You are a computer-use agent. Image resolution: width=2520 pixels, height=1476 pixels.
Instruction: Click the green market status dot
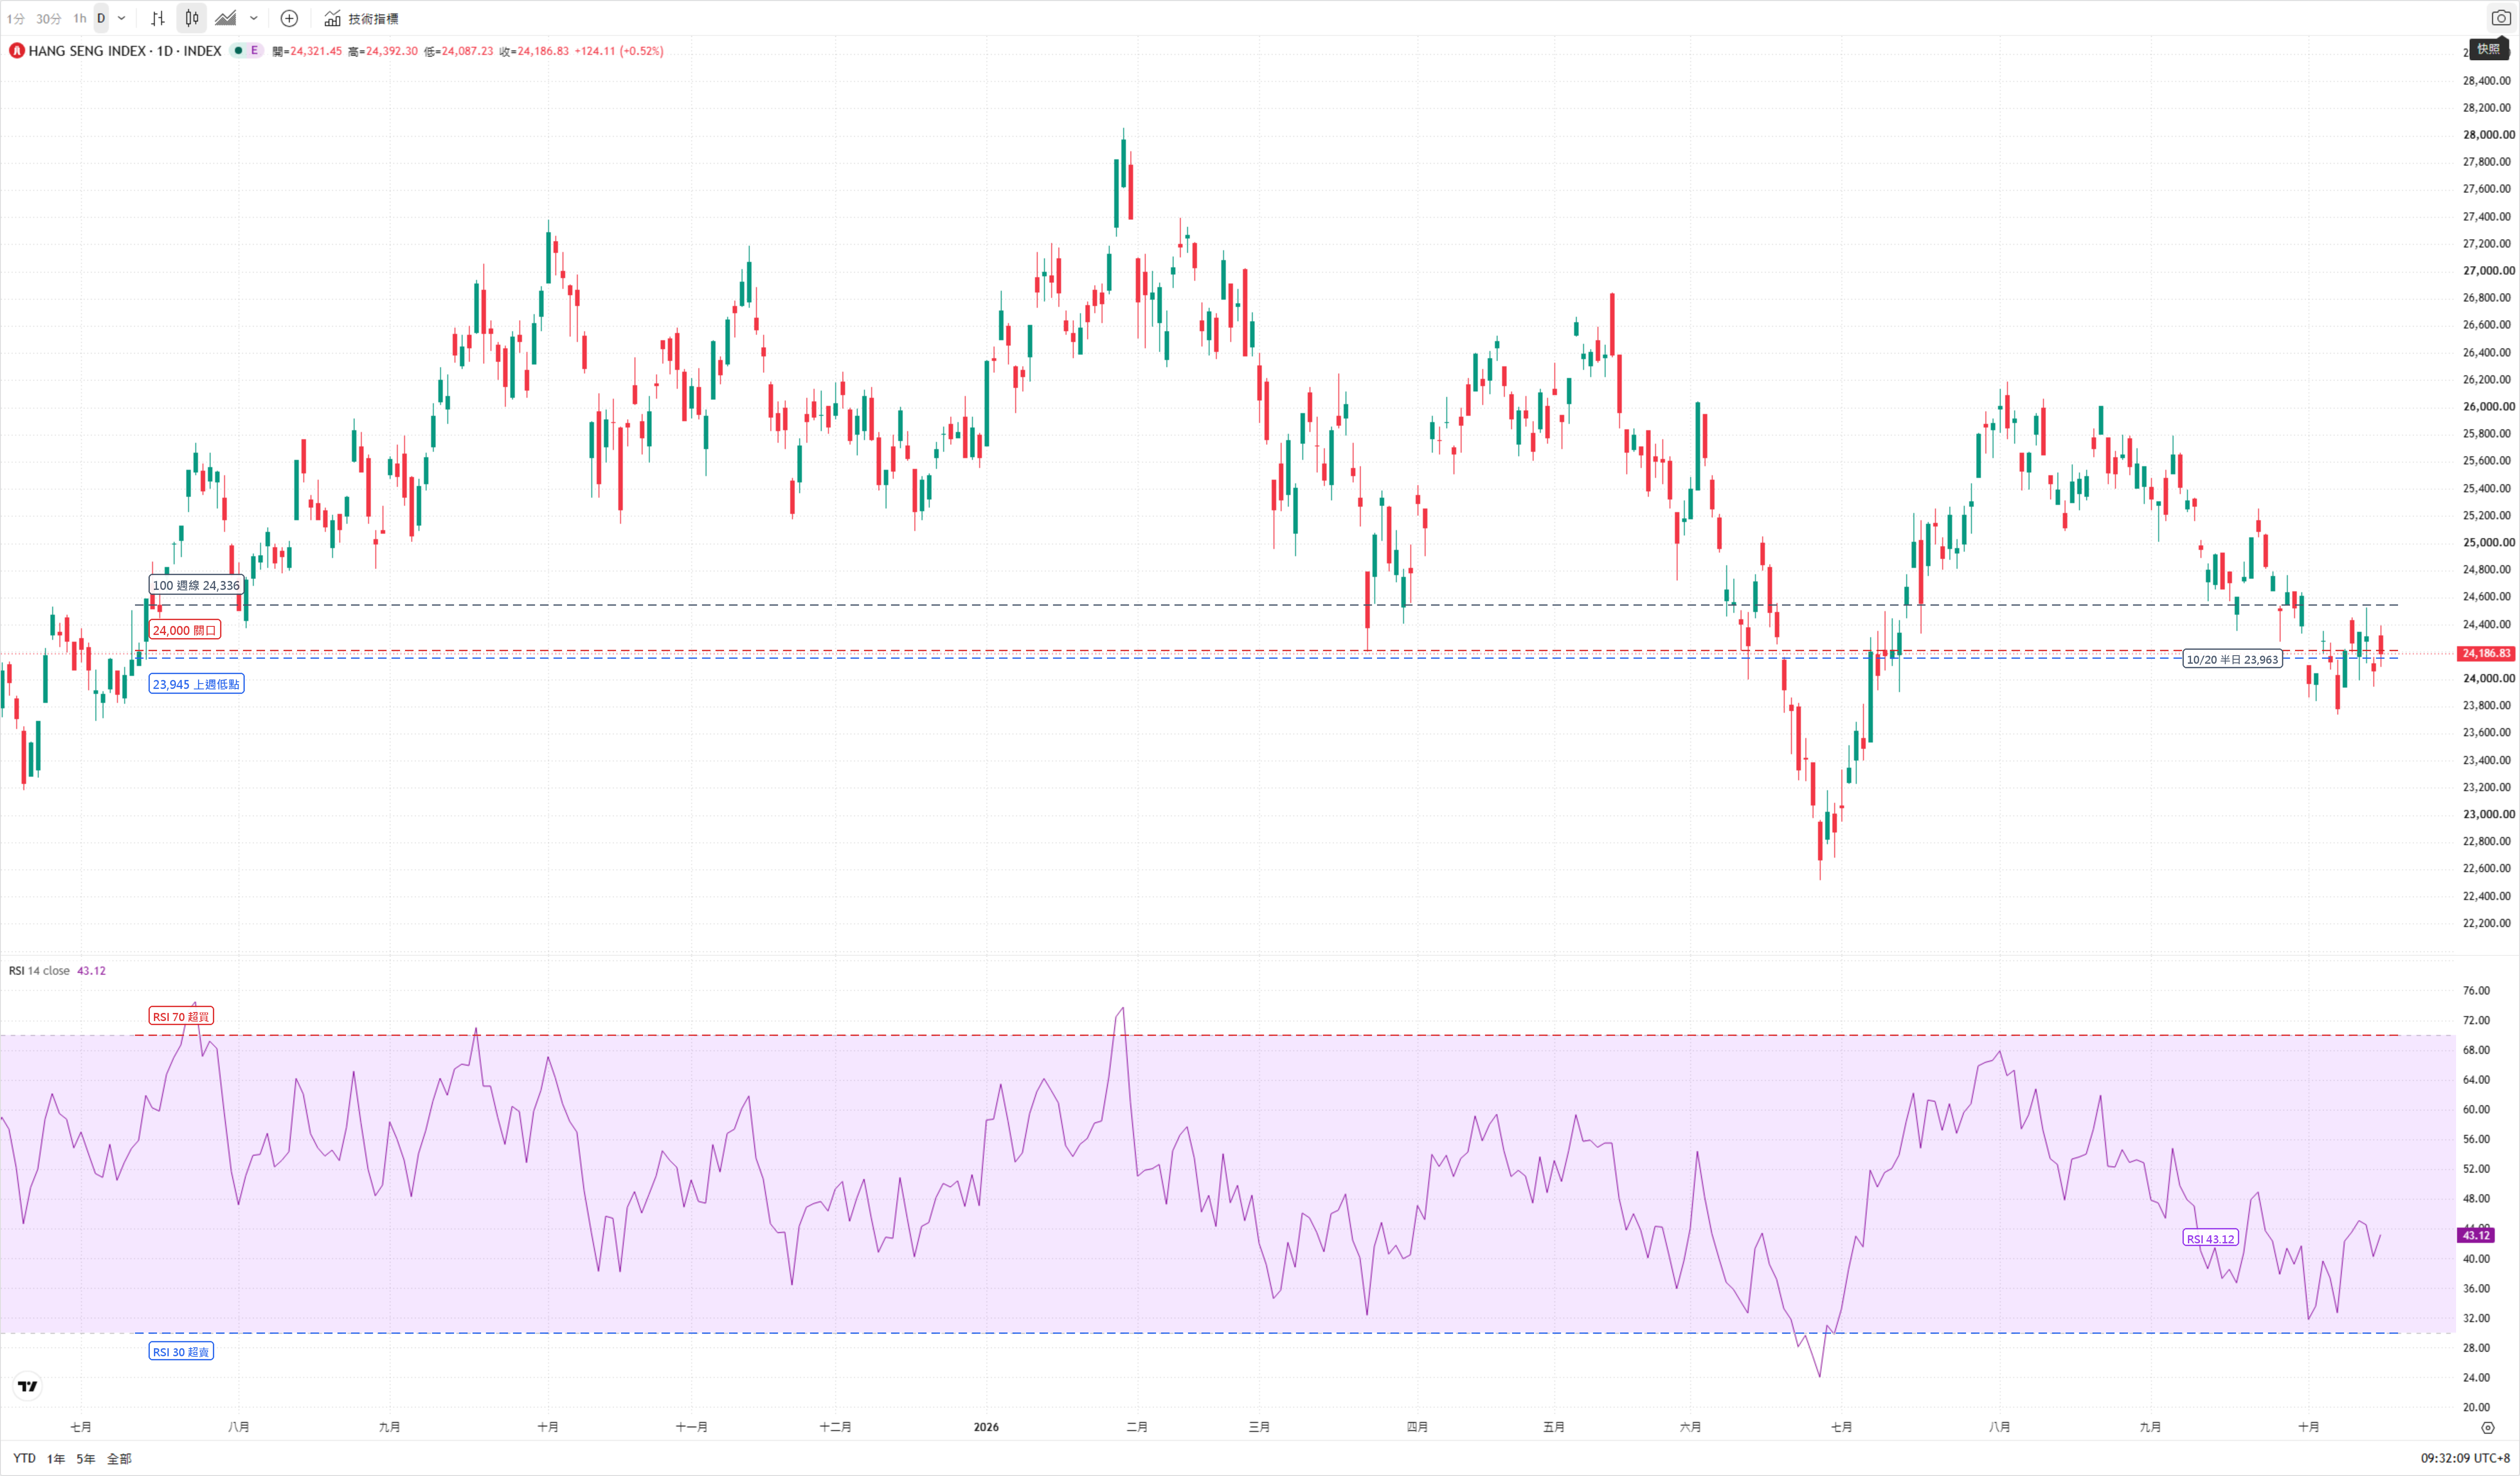pos(238,51)
